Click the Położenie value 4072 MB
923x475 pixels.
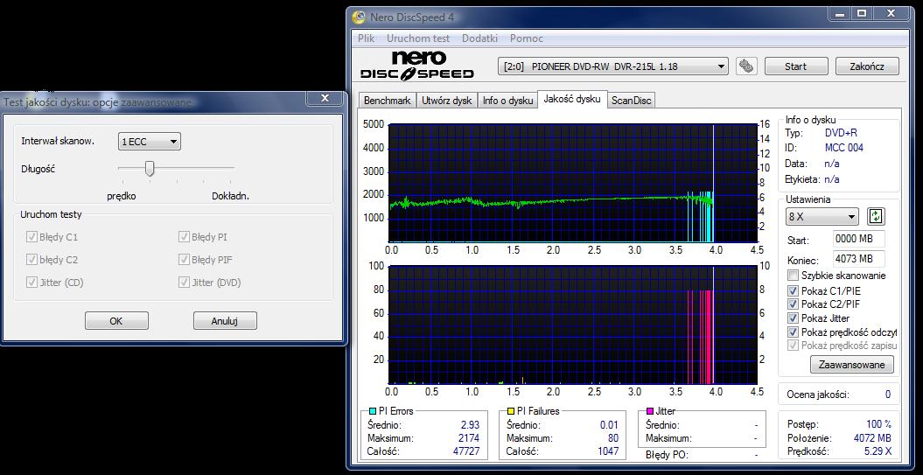(872, 438)
